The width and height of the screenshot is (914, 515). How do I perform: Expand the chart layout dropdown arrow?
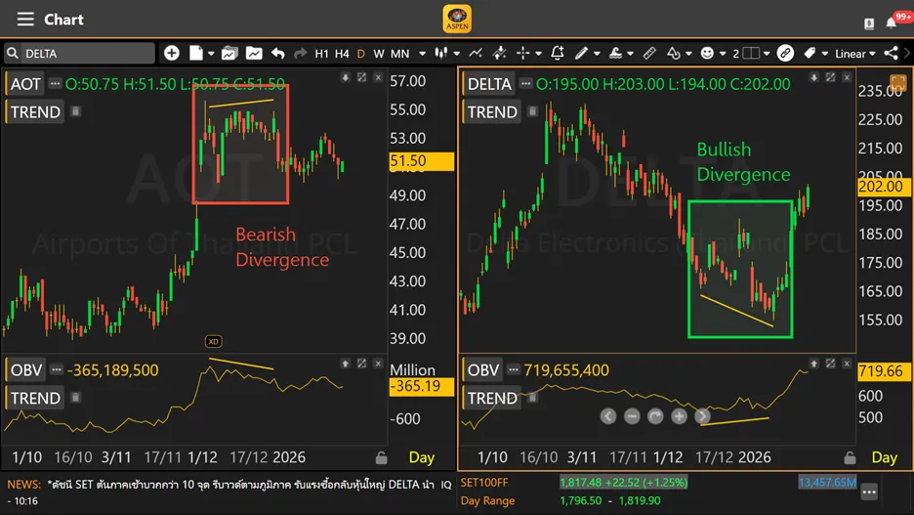(768, 53)
